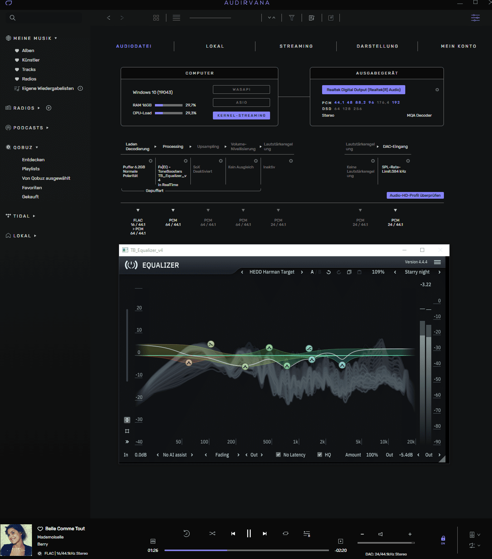Switch to grid view layout
The height and width of the screenshot is (559, 492).
point(156,18)
